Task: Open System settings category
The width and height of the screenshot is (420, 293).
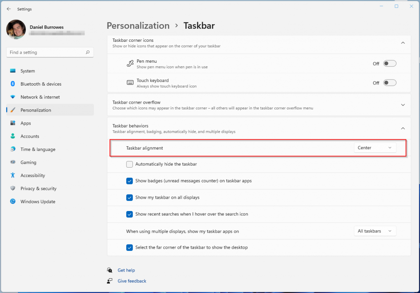Action: (50, 71)
